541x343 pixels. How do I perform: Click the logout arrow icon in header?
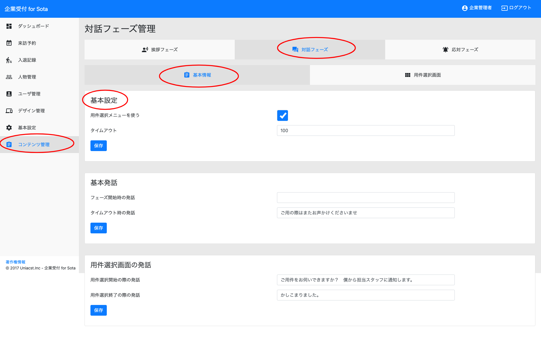(504, 8)
